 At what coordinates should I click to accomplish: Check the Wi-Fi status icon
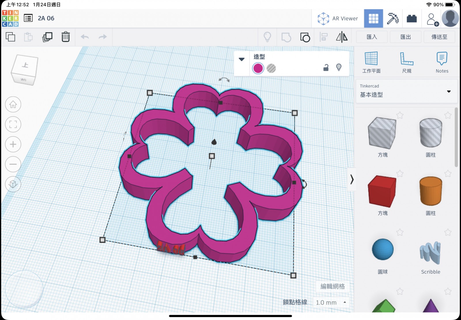point(429,5)
